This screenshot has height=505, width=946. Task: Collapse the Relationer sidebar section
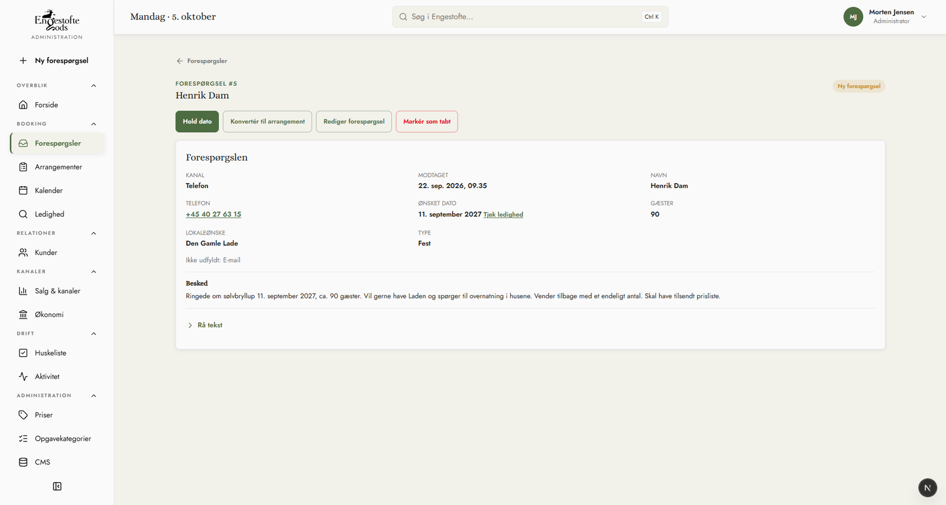pos(93,233)
